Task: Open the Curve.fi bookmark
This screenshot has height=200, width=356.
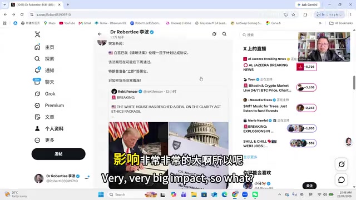Action: pos(273,23)
